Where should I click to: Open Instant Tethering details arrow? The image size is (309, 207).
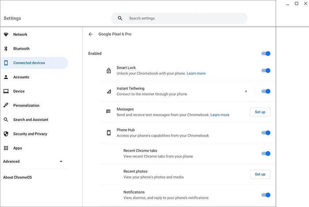point(246,91)
